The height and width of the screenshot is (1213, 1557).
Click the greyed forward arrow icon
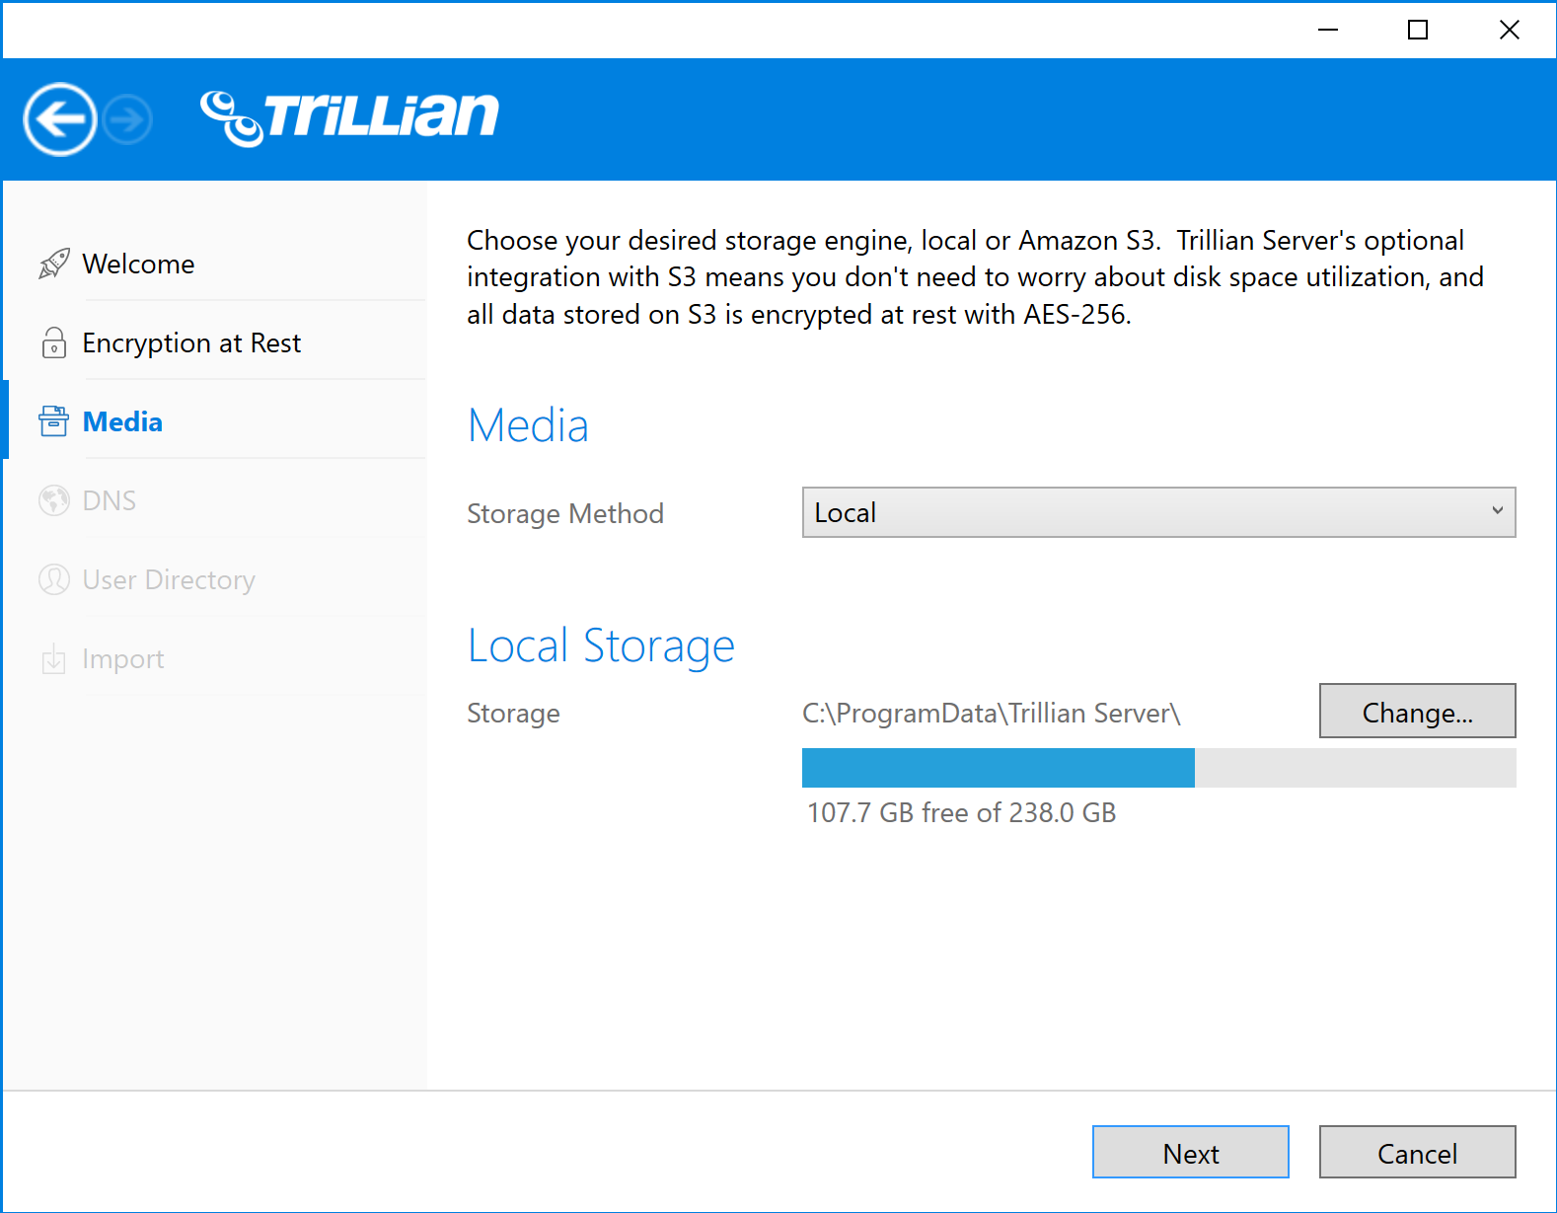point(127,120)
